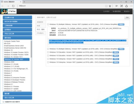This screenshot has height=104, width=134.
Task: Focus the keyword search field
Action: tap(80, 17)
